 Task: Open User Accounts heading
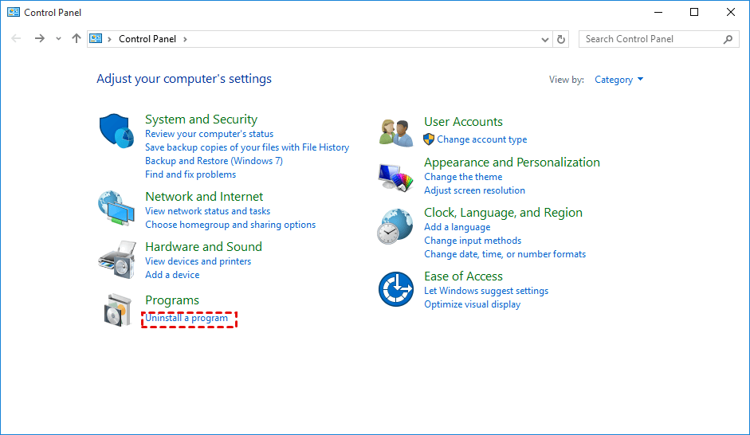(x=464, y=122)
